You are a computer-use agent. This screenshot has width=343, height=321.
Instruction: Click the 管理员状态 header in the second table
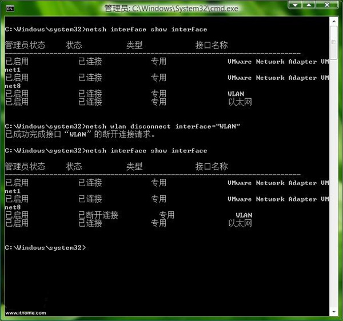[x=25, y=167]
